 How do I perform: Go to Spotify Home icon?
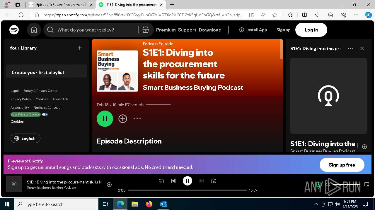click(x=34, y=30)
